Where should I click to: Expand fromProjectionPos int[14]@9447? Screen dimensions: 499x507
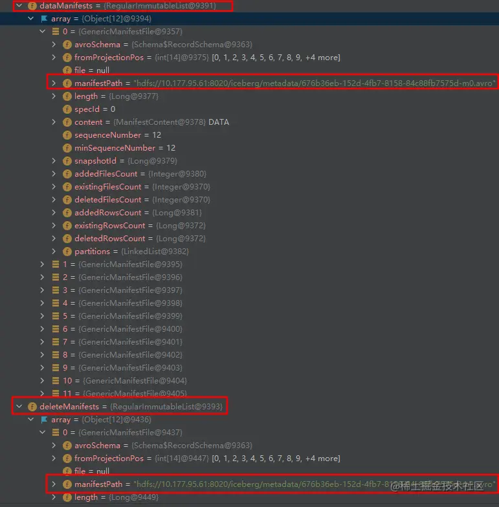(x=54, y=458)
